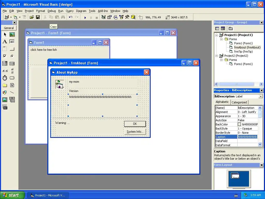Close the Toolbox panel with its X button

pos(14,23)
